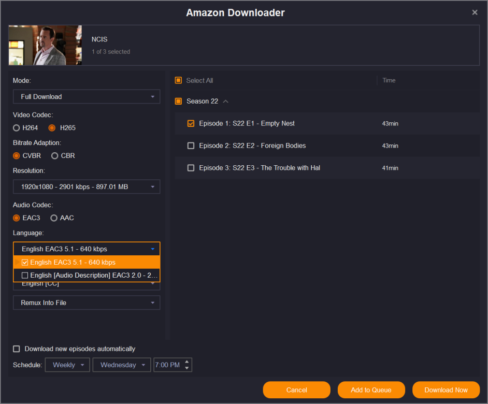
Task: Open the Mode dropdown showing Full Download
Action: point(87,97)
